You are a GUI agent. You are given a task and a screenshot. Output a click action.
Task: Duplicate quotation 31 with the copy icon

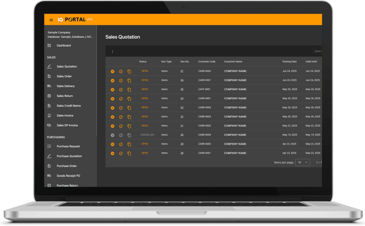coord(129,126)
